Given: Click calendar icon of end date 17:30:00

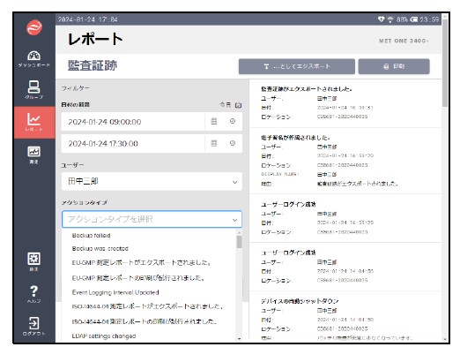Looking at the screenshot, I should pos(214,143).
